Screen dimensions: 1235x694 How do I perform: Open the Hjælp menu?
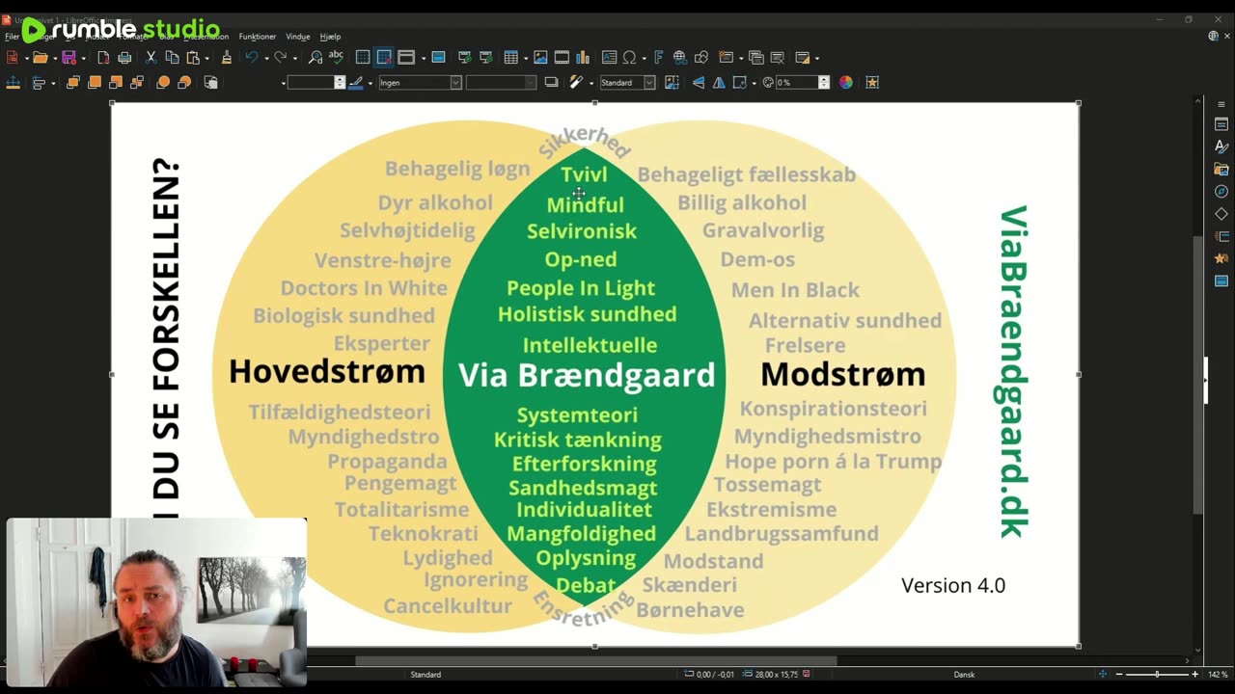click(x=330, y=37)
